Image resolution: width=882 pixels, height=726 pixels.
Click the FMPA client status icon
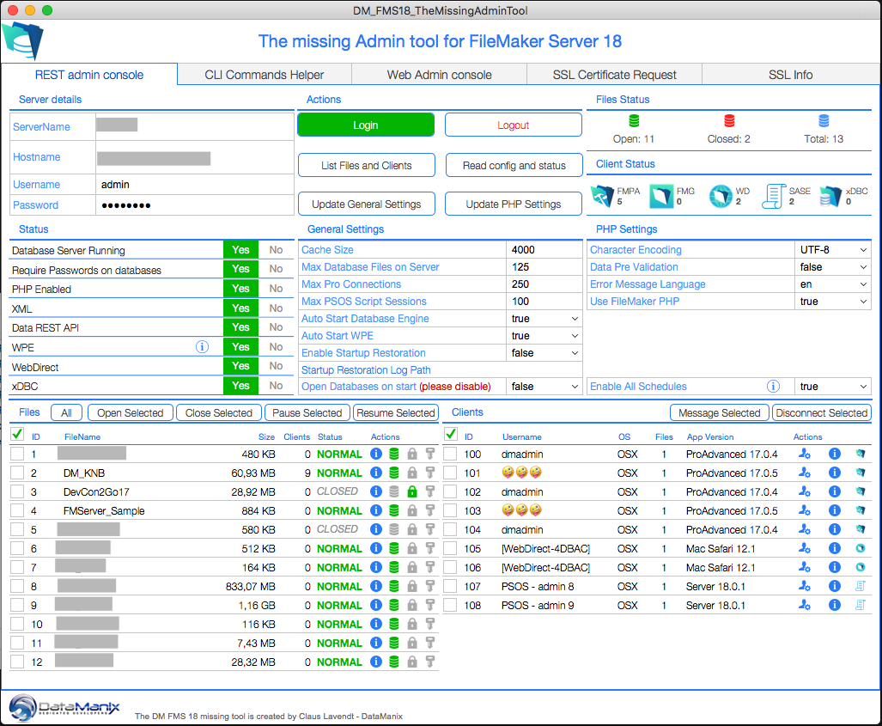[602, 196]
